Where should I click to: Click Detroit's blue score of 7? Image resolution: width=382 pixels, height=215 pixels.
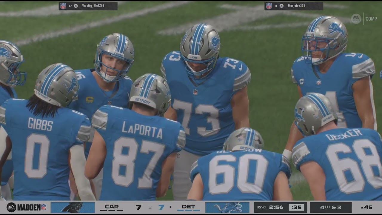(161, 207)
